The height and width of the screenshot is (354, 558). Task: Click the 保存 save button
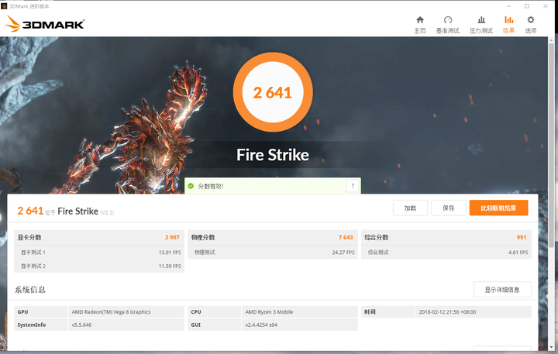(x=449, y=208)
